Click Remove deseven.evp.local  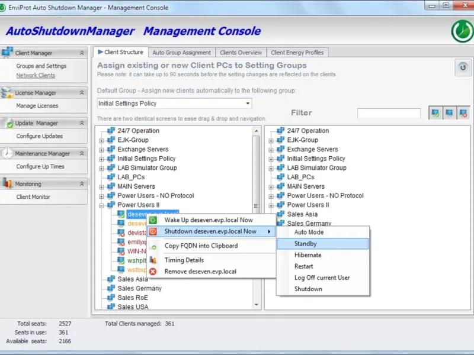pyautogui.click(x=211, y=272)
